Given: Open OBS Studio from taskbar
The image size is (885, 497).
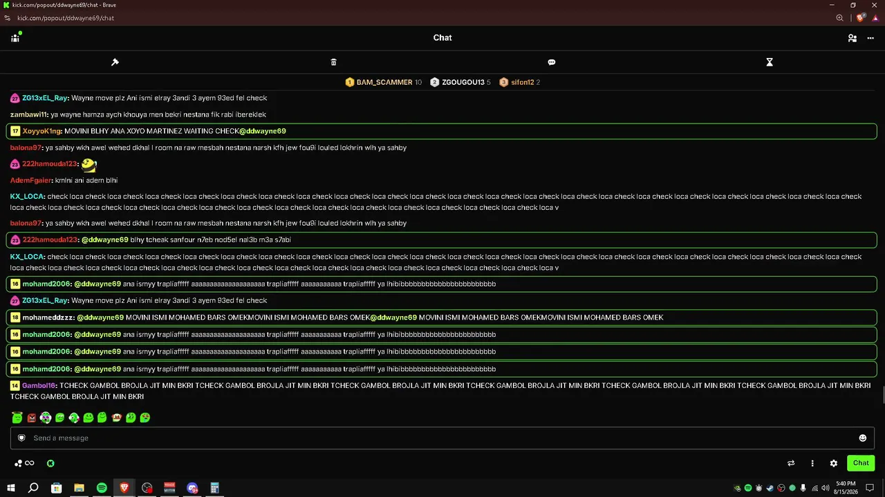Looking at the screenshot, I should pos(147,488).
